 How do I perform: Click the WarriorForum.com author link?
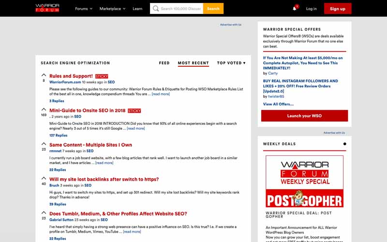65,82
